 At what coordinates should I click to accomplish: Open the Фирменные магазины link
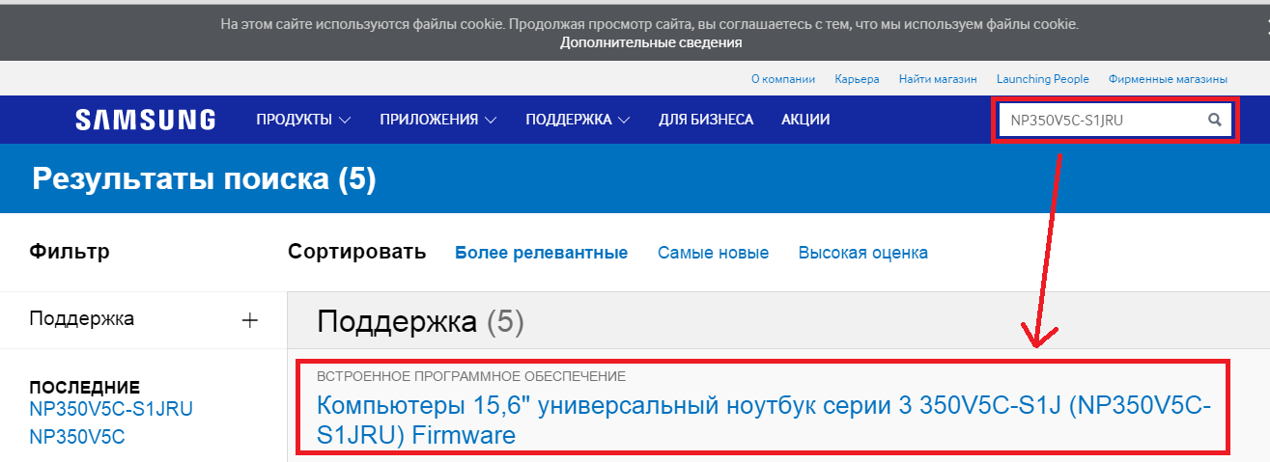tap(1168, 79)
